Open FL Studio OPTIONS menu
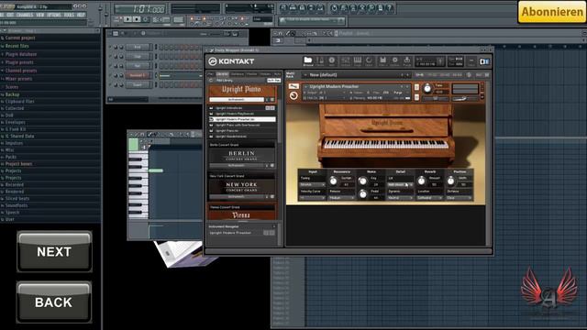 pyautogui.click(x=54, y=15)
